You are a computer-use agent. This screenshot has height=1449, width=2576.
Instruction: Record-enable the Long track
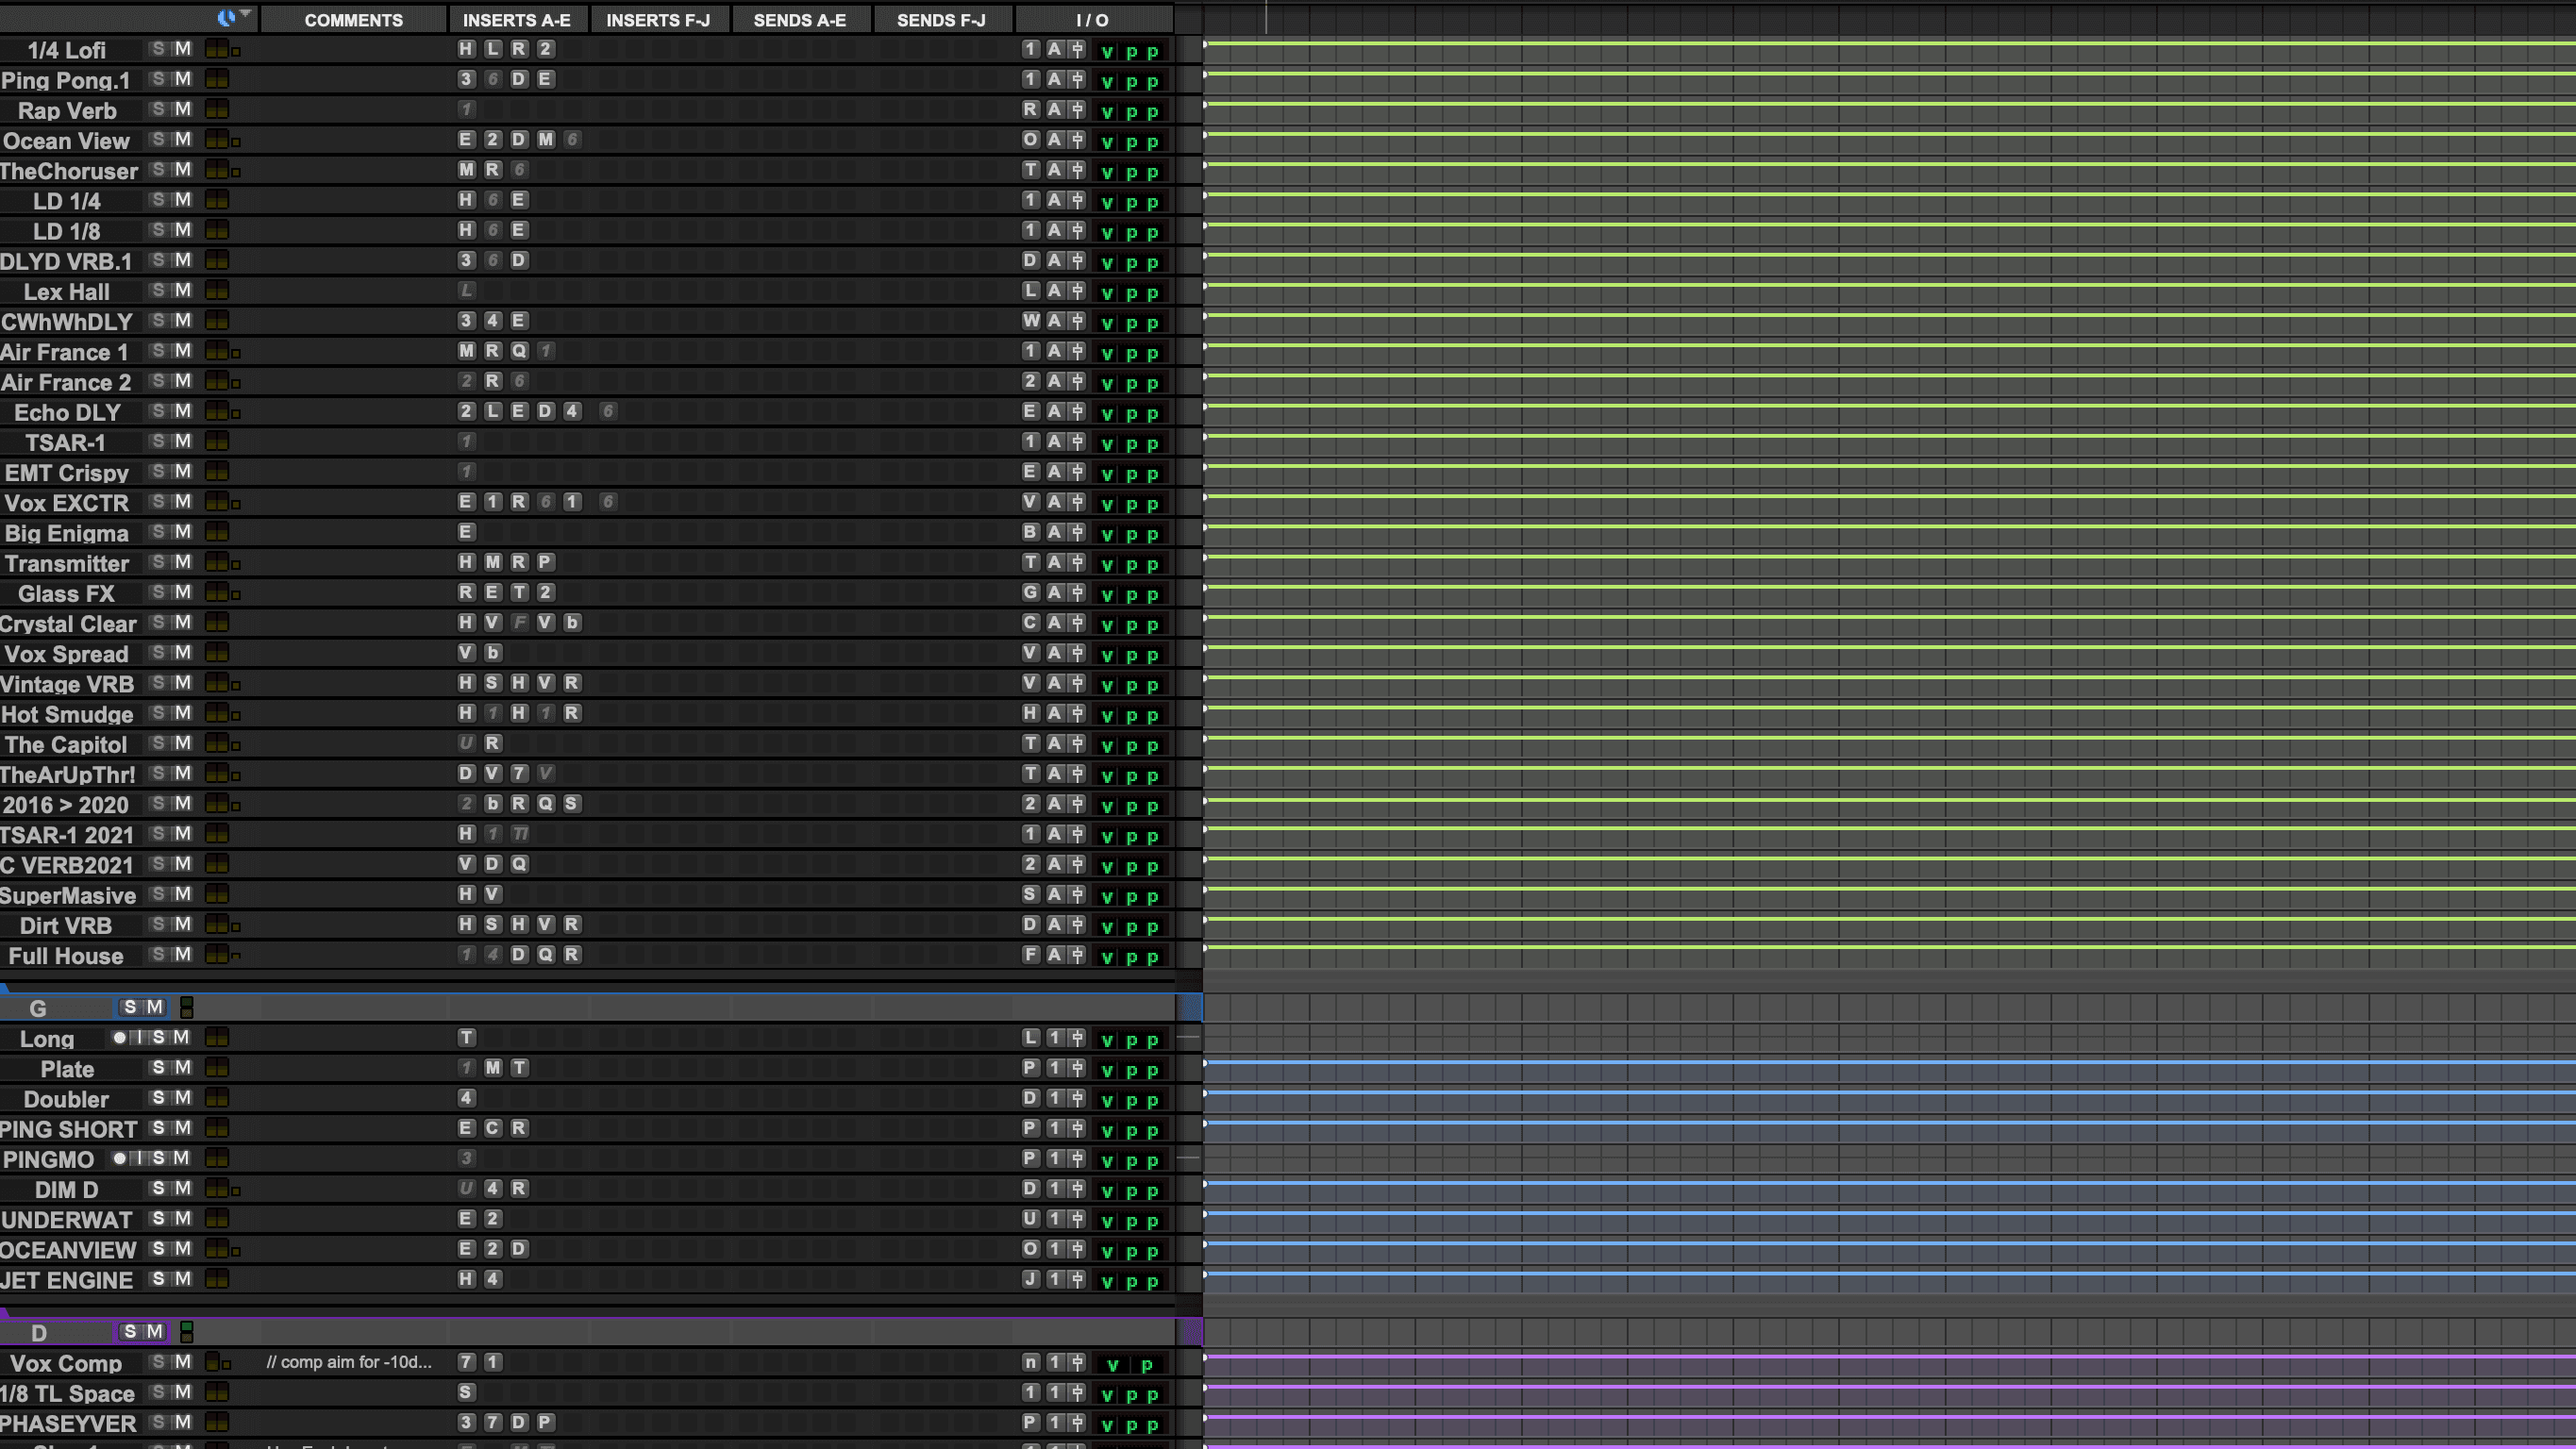[120, 1038]
